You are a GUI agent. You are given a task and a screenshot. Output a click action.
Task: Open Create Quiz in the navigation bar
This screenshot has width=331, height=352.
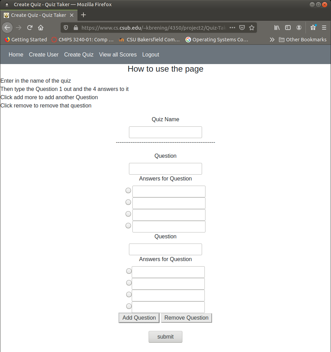click(x=79, y=54)
